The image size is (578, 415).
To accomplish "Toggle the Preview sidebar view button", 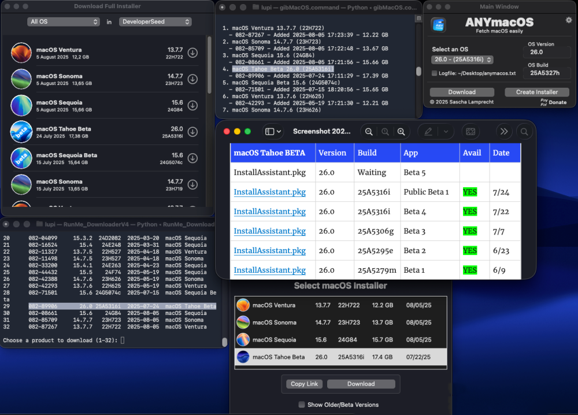I will (x=270, y=132).
